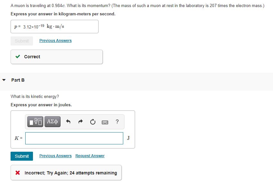Click the Incorrect Try Again message

point(71,173)
